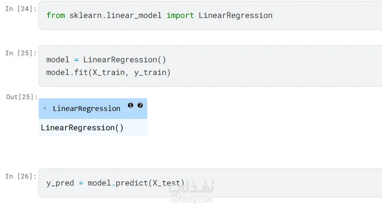
Task: Click the 'LinearRegression' word in the import line
Action: tap(236, 15)
